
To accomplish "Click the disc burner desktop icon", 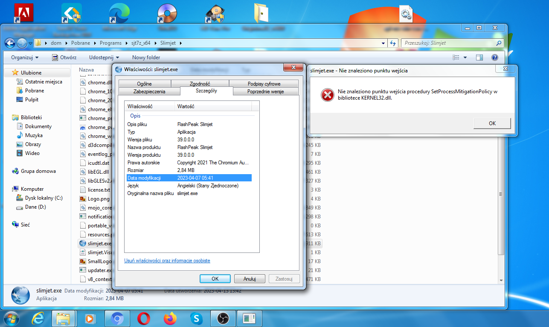I will [167, 13].
